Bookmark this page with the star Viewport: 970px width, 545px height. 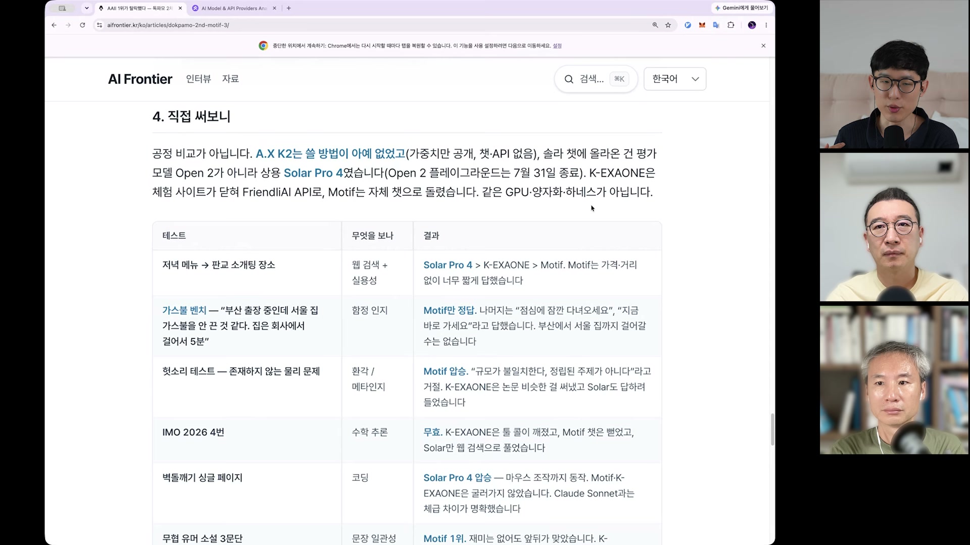pos(668,25)
